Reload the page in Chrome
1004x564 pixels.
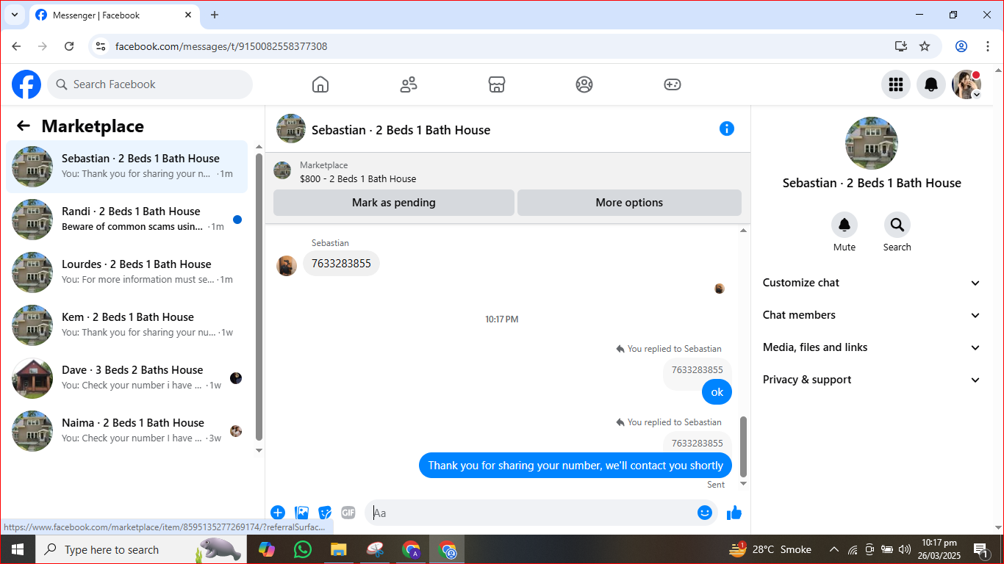pyautogui.click(x=69, y=46)
